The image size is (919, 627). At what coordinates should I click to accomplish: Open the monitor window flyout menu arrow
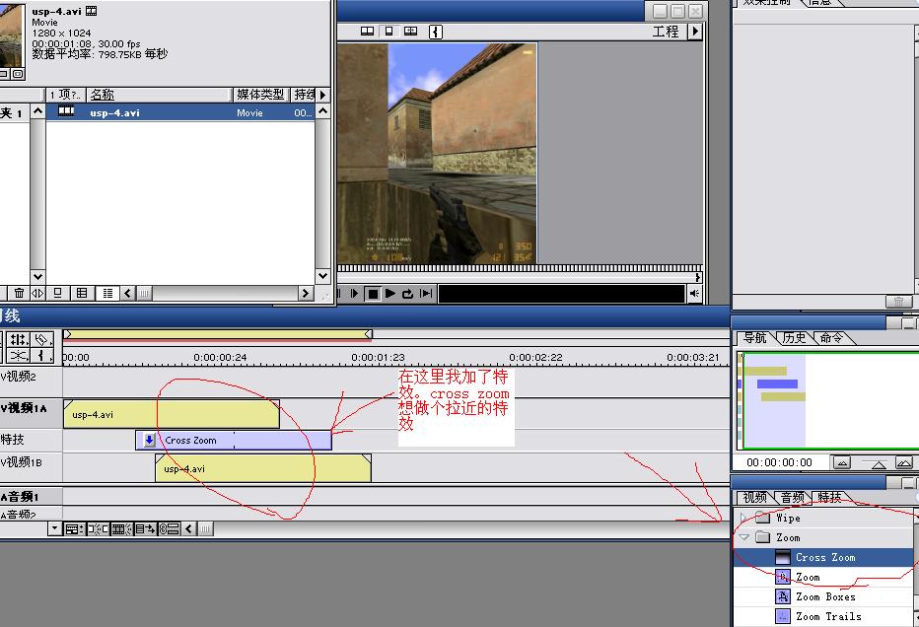(695, 32)
